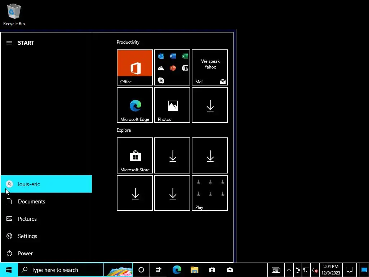Click the pending download tile under Productivity

[210, 105]
